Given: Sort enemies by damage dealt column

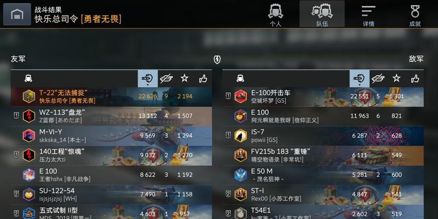Looking at the screenshot, I should point(359,78).
